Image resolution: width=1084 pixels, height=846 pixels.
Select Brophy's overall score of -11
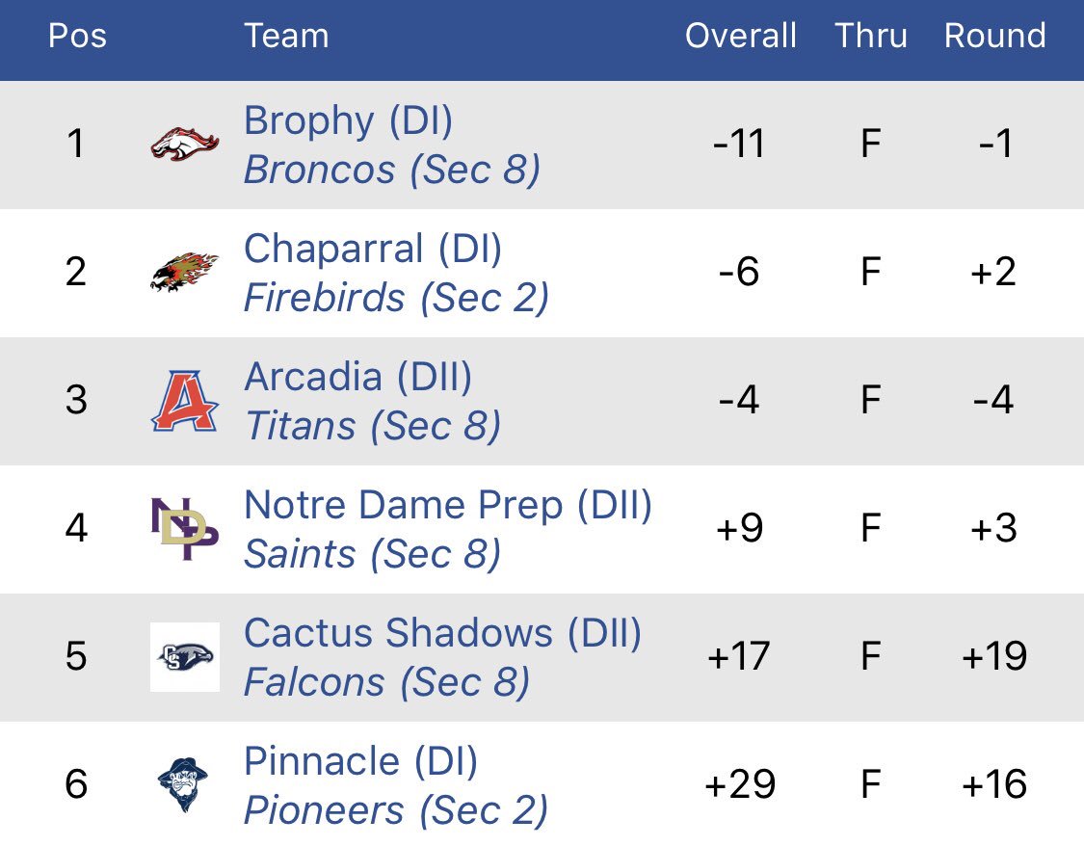point(739,145)
